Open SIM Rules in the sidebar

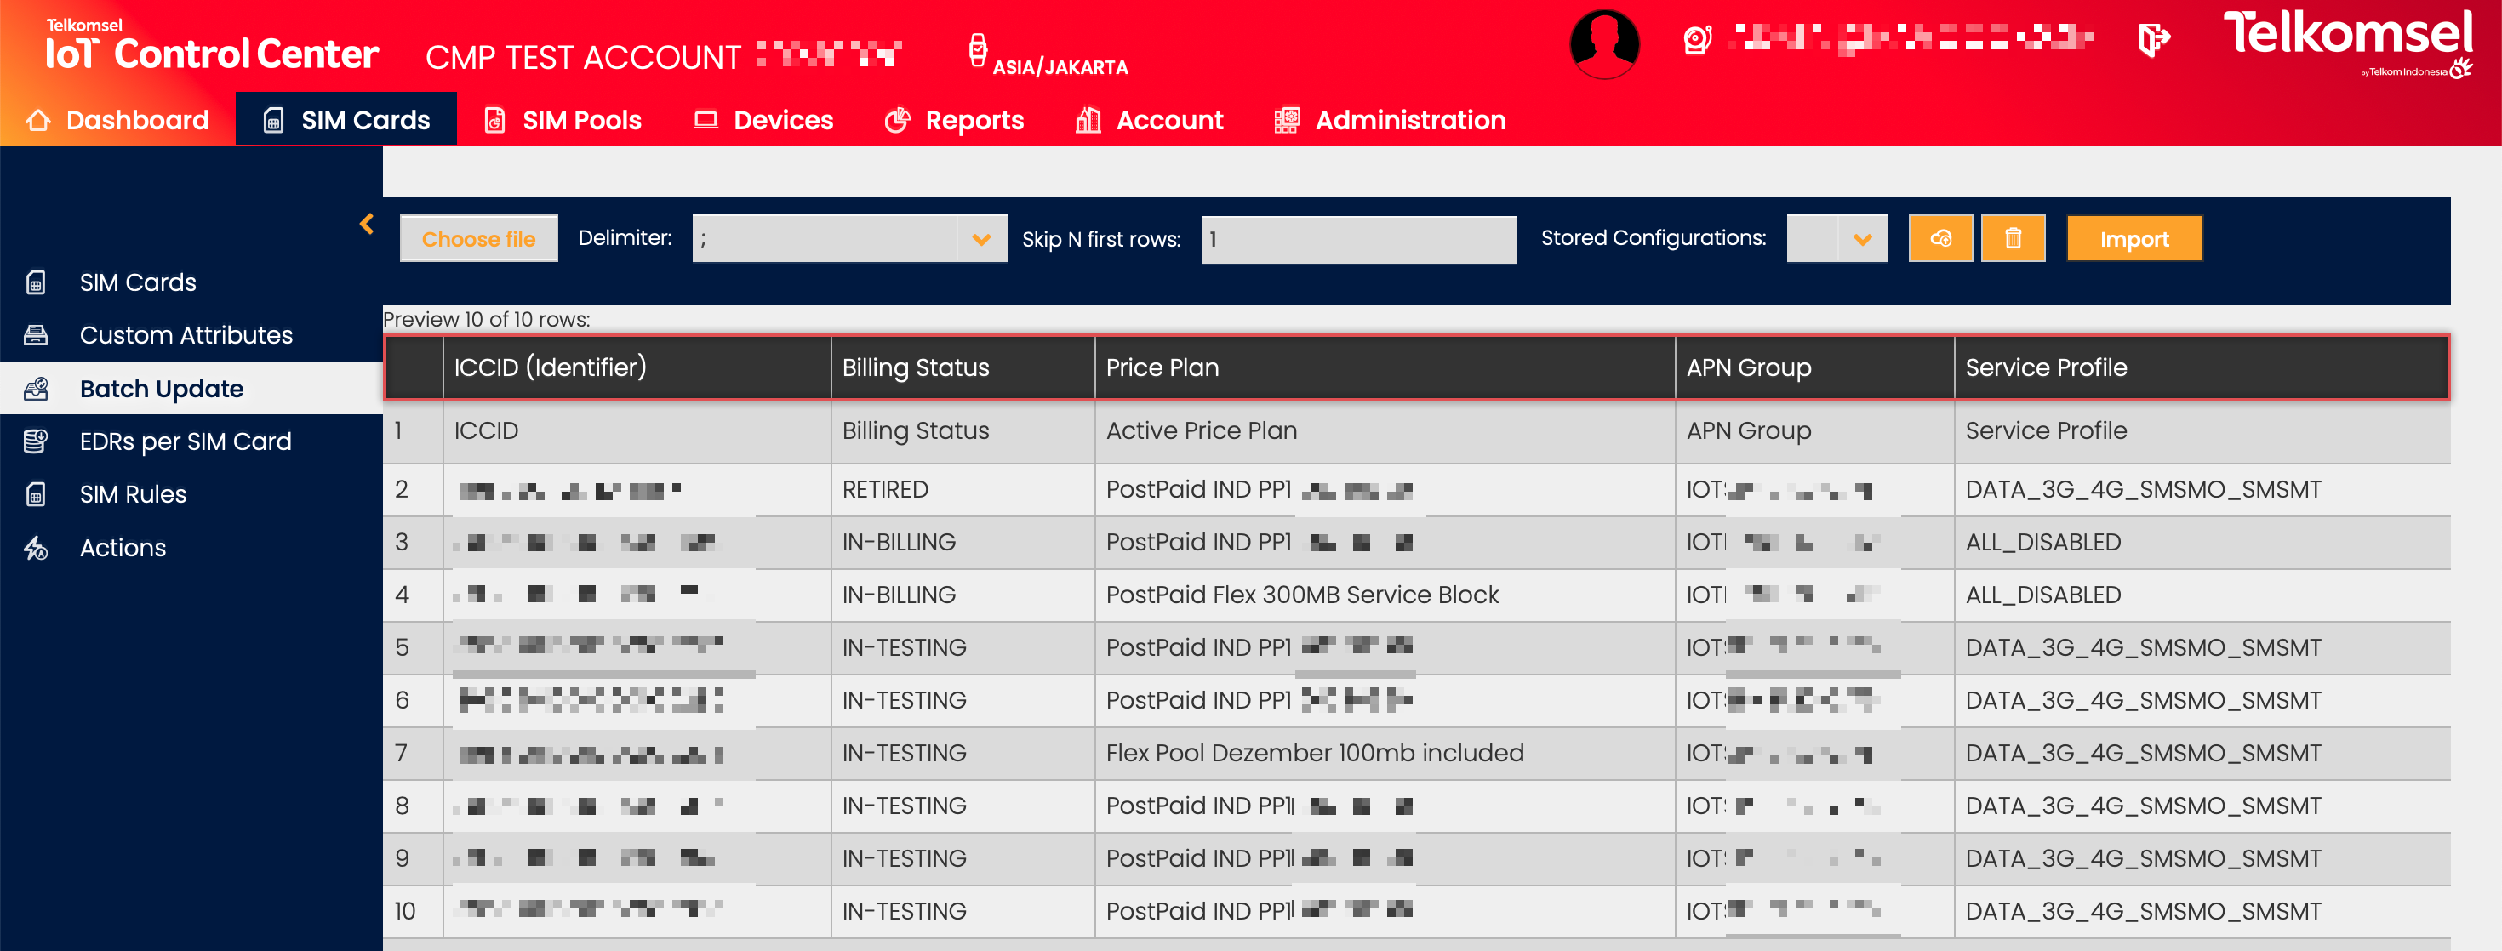[x=132, y=494]
